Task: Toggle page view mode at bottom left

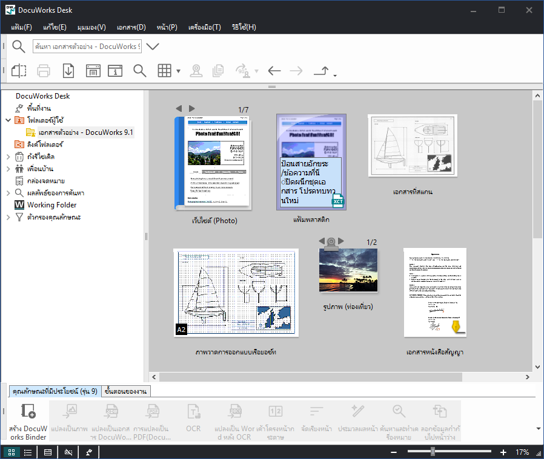Action: pos(47,452)
